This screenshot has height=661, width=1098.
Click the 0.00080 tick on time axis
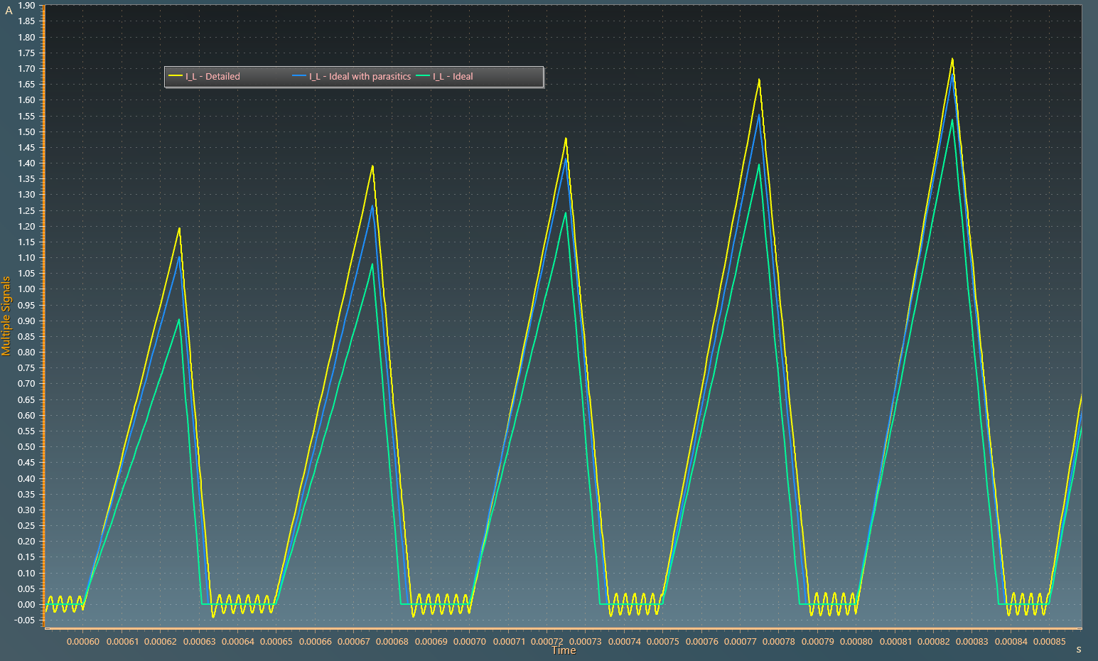(x=856, y=642)
